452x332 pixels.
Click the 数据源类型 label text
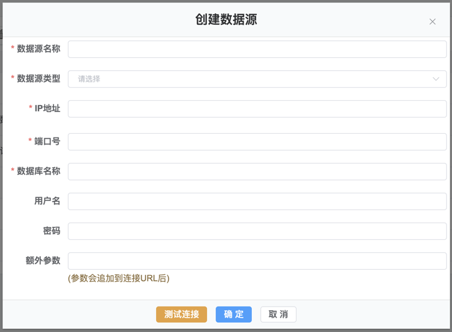point(39,79)
